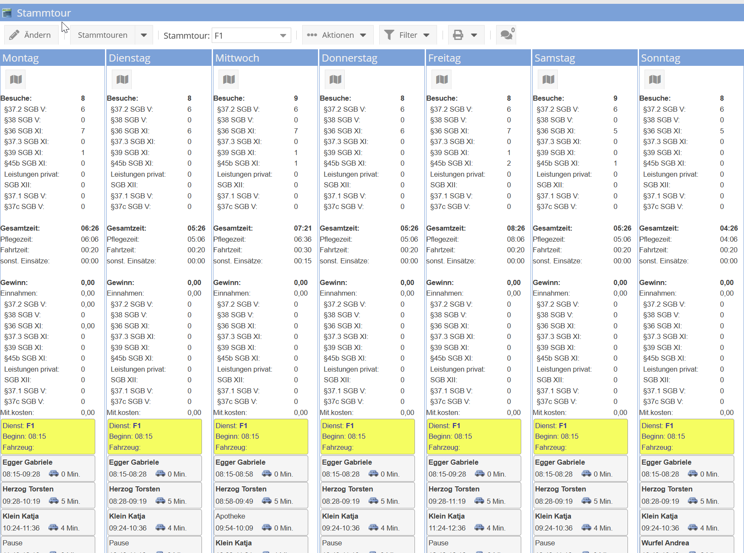Viewport: 744px width, 553px height.
Task: Open the map icon for Dienstag
Action: [122, 79]
